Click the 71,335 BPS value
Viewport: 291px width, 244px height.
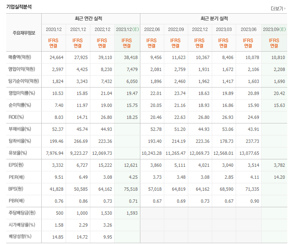(x=252, y=189)
